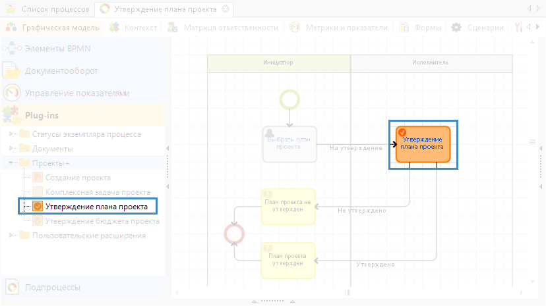
Task: Select Утверждение плана проекта in the tree
Action: click(96, 207)
